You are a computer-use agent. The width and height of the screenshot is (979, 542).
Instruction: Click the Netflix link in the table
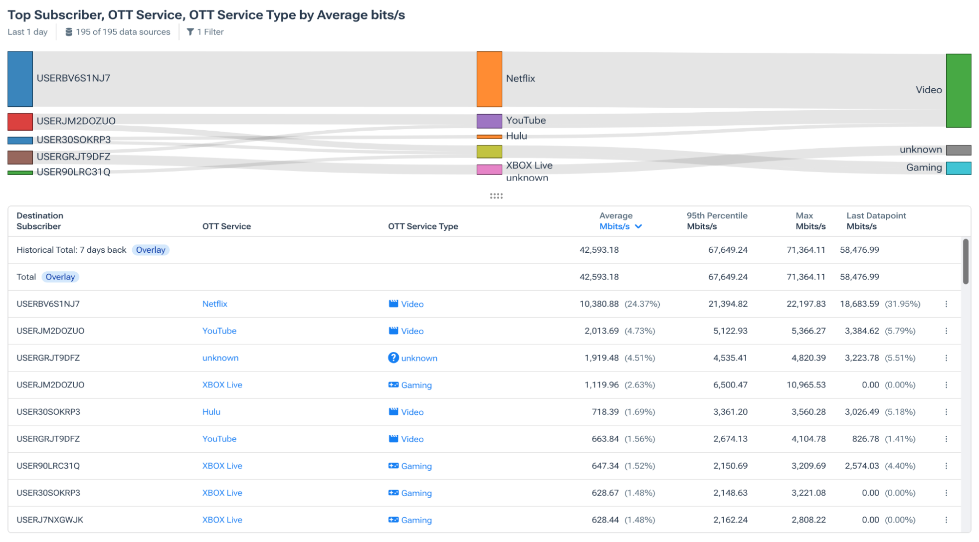coord(214,304)
